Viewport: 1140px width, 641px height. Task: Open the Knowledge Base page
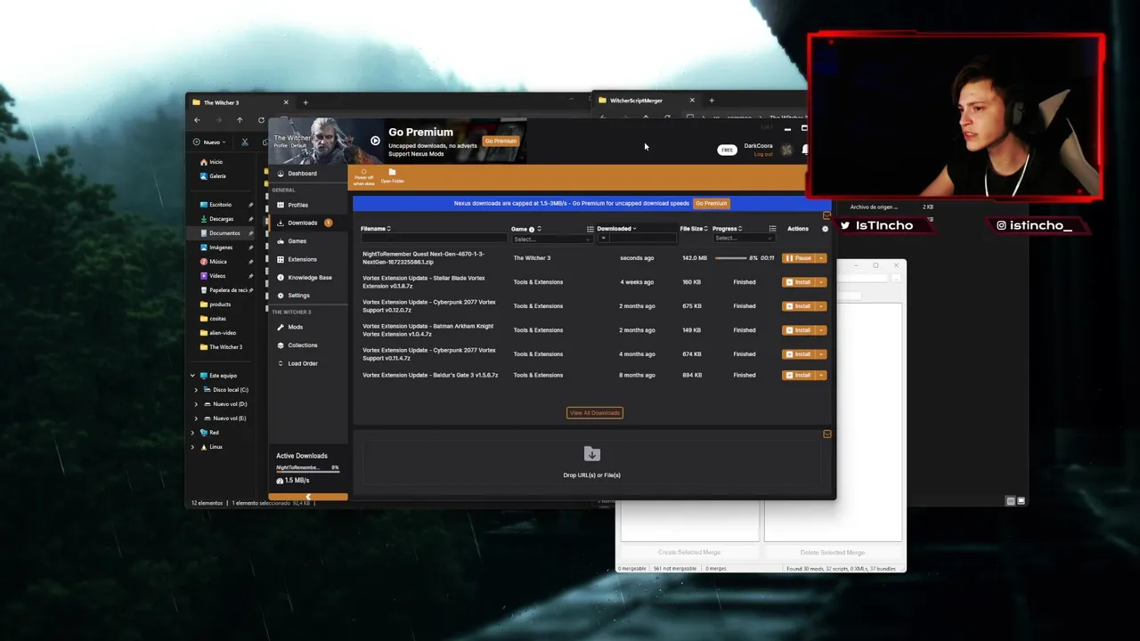(x=309, y=278)
